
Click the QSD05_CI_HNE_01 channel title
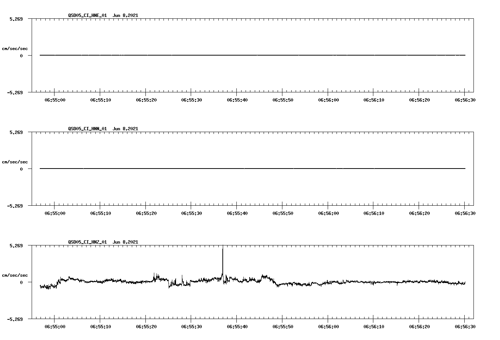[87, 15]
